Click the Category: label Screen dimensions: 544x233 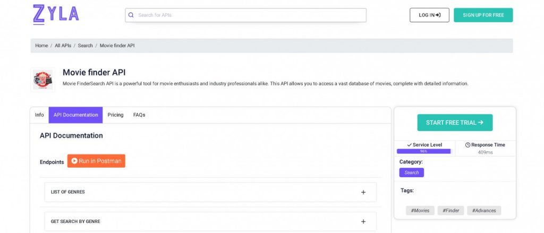pos(411,162)
